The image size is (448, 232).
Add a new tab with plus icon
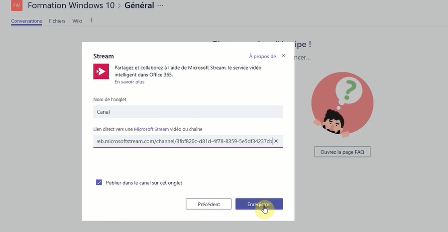click(x=91, y=20)
